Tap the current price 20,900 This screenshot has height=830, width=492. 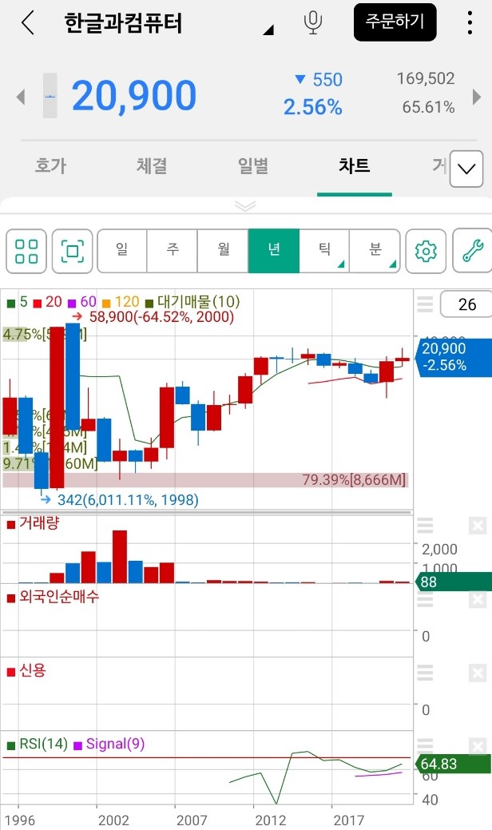click(134, 96)
